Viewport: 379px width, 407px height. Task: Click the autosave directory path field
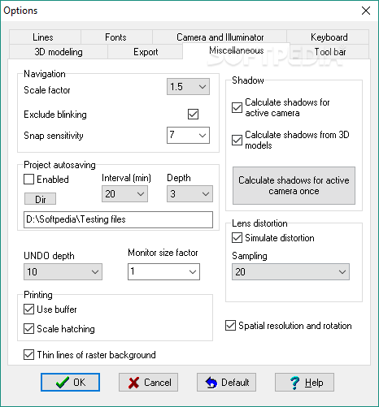[x=118, y=219]
